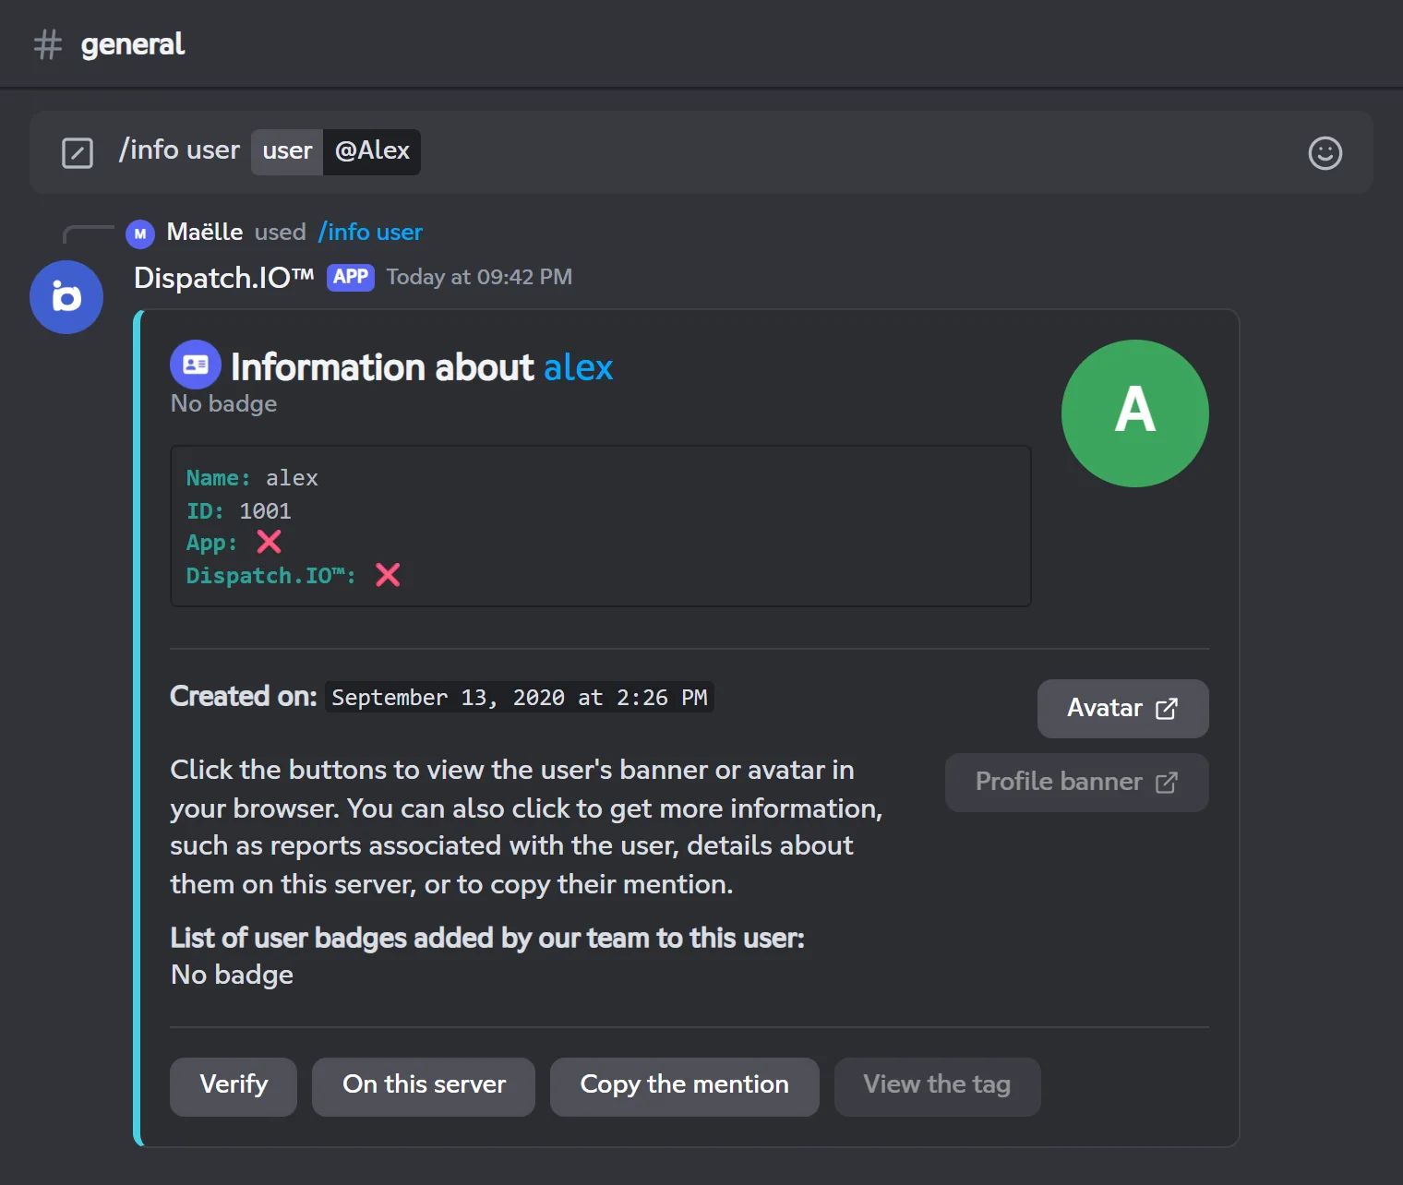Click the hashtag channel icon beside general
Screen dimensions: 1403x1185
coord(47,44)
